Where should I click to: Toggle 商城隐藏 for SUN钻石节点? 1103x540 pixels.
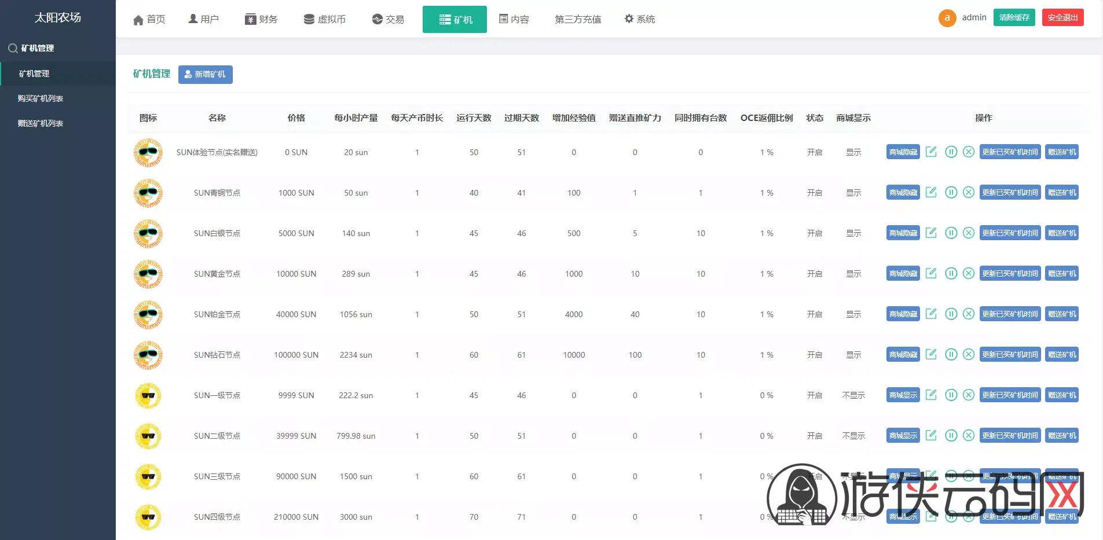(903, 355)
